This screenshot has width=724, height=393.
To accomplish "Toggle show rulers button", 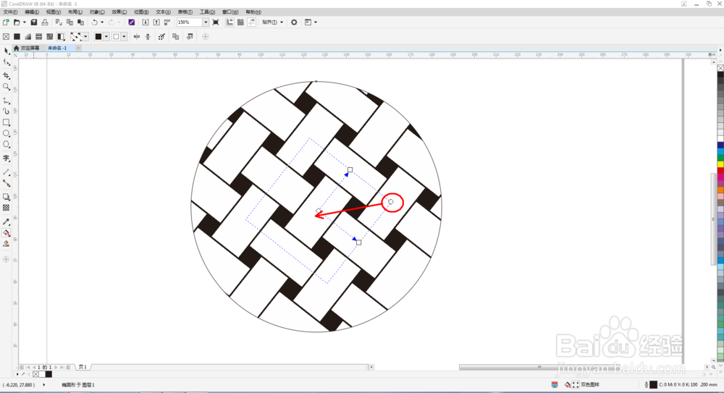I will pos(230,22).
